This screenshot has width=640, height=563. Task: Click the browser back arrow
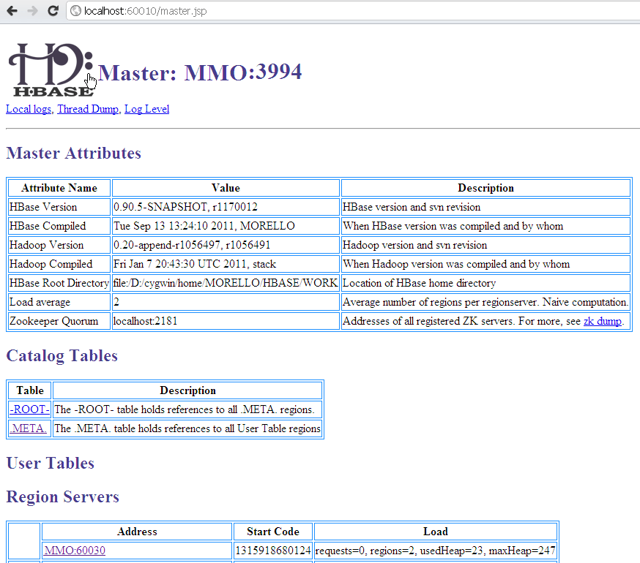(11, 11)
